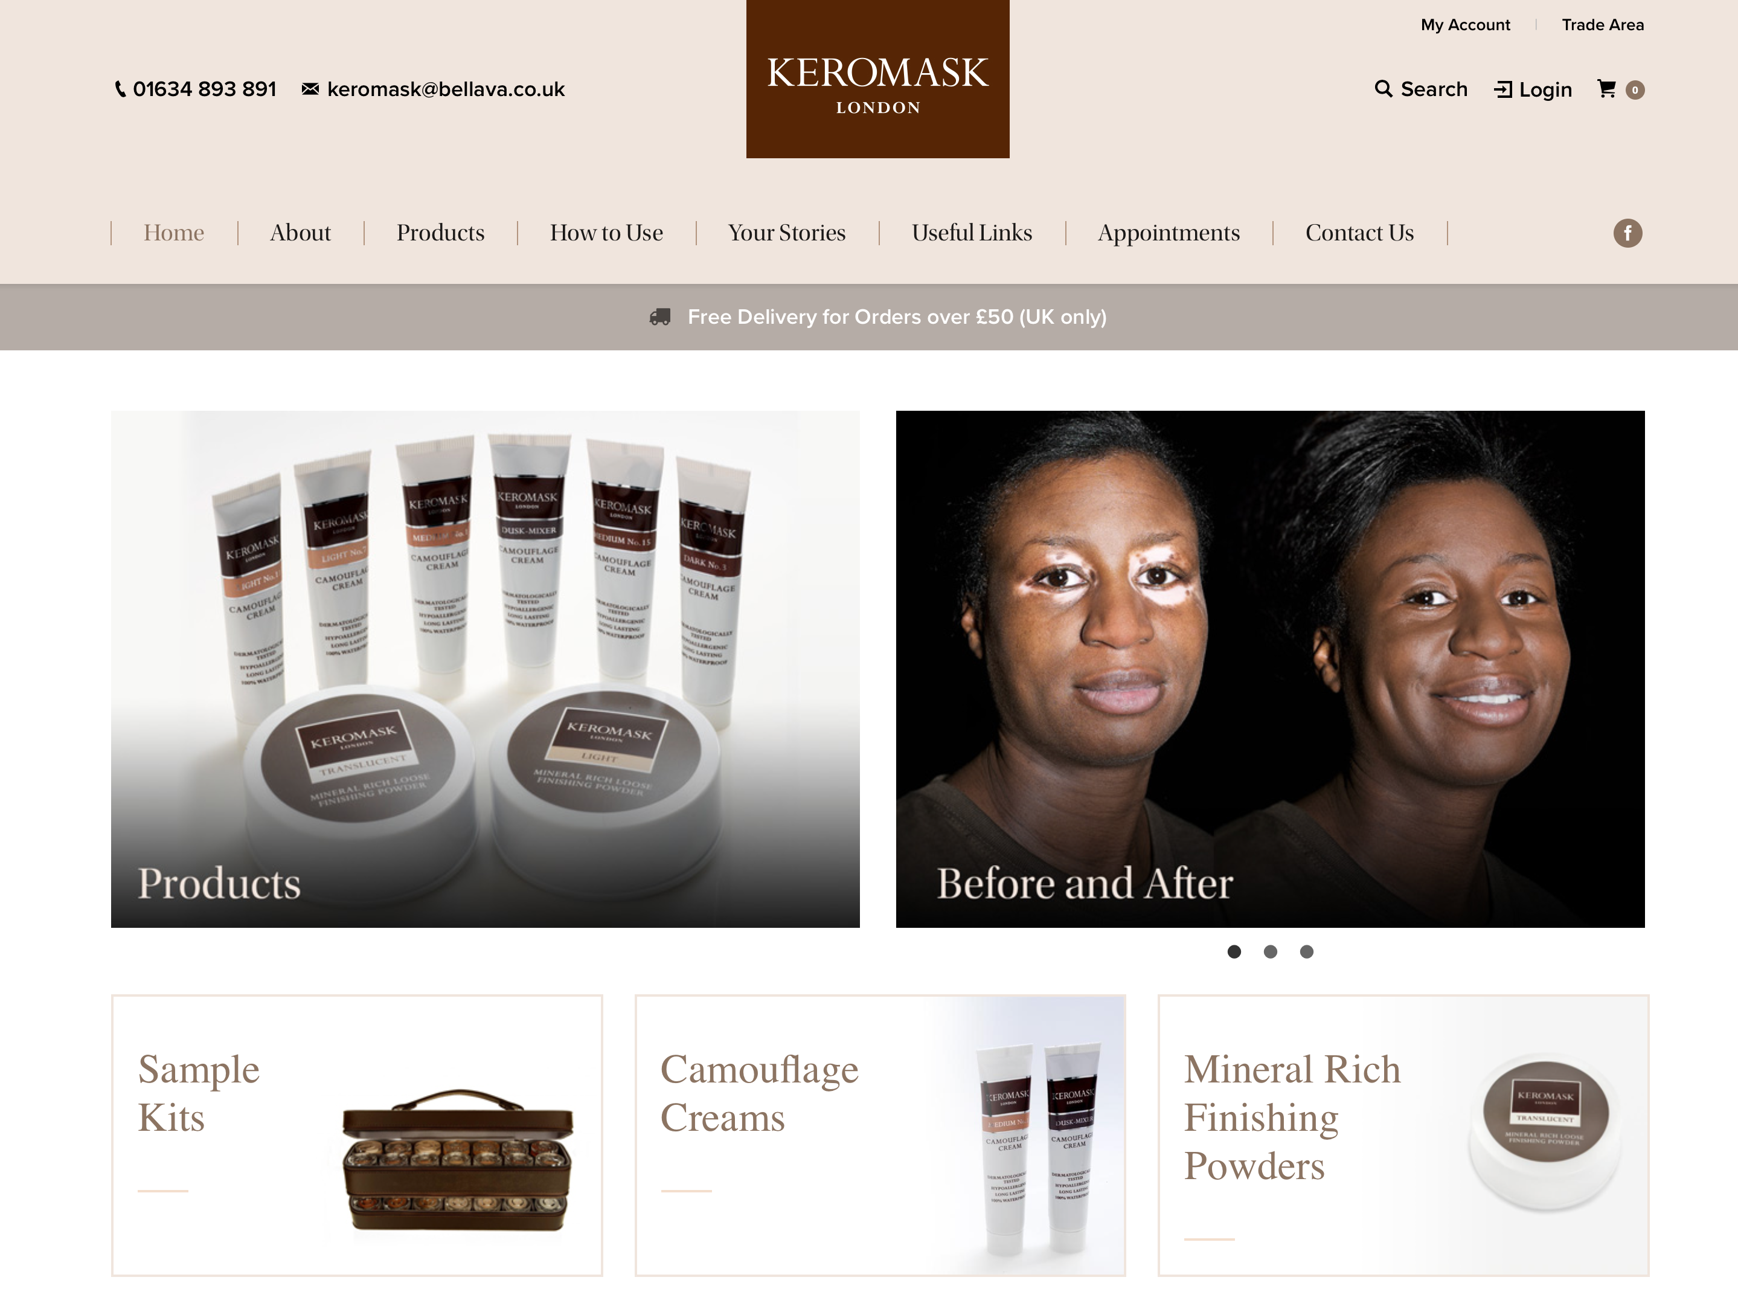This screenshot has width=1738, height=1312.
Task: Select the second carousel dot
Action: [1271, 952]
